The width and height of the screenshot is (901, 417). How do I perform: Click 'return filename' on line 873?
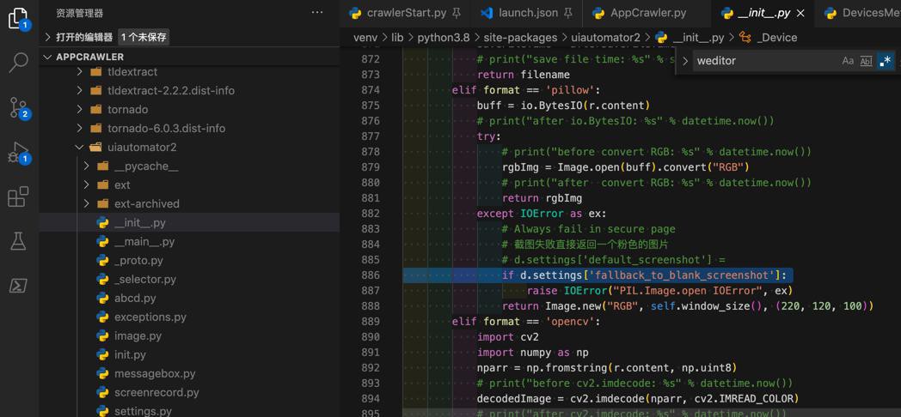coord(524,75)
